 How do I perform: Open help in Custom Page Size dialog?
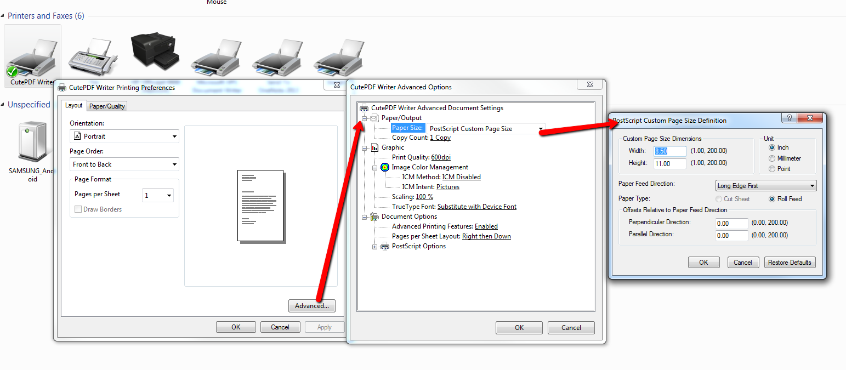point(789,118)
